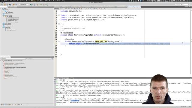Click the Clean and Build Project icon
The width and height of the screenshot is (192, 108).
(37, 4)
